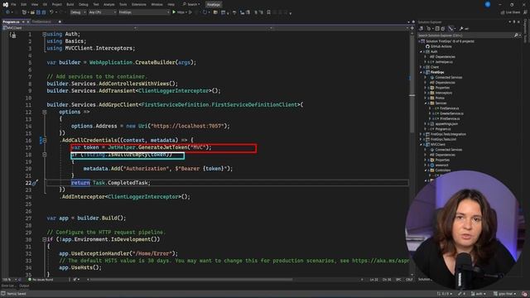
Task: Click the Visual Studio logo icon
Action: [x=6, y=4]
